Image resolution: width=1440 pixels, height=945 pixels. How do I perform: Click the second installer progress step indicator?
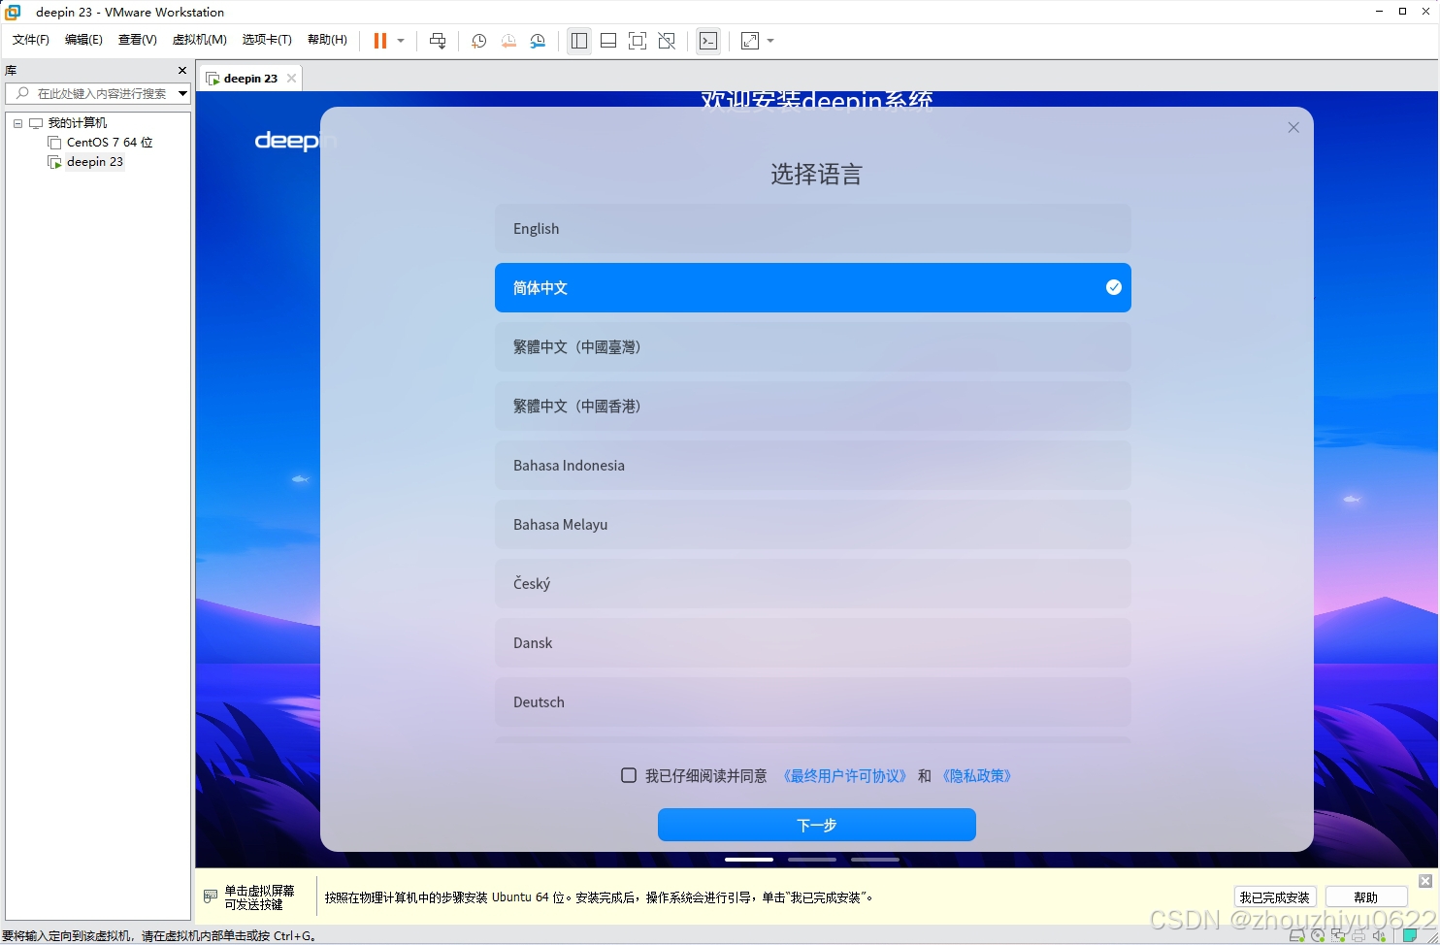pos(812,860)
